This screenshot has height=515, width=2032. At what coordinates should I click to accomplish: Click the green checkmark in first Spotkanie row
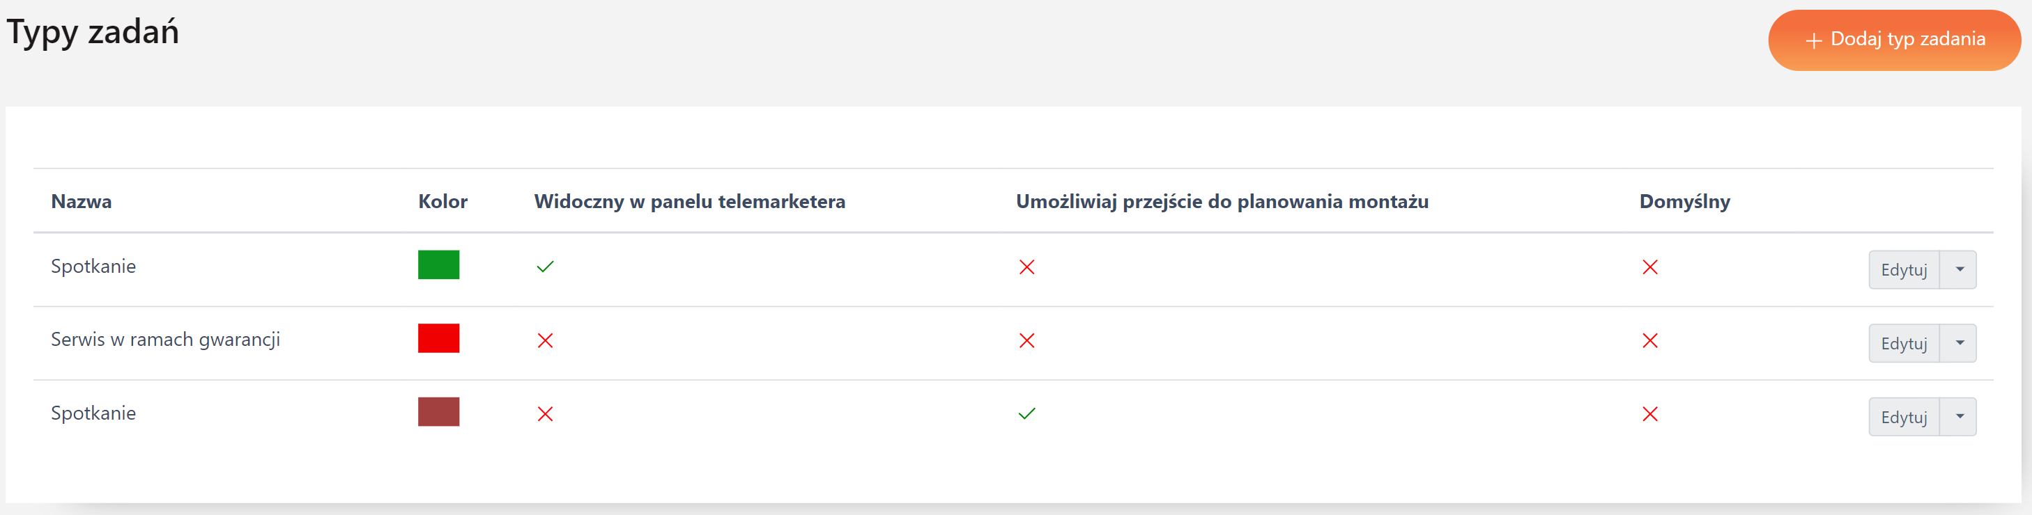pyautogui.click(x=545, y=267)
